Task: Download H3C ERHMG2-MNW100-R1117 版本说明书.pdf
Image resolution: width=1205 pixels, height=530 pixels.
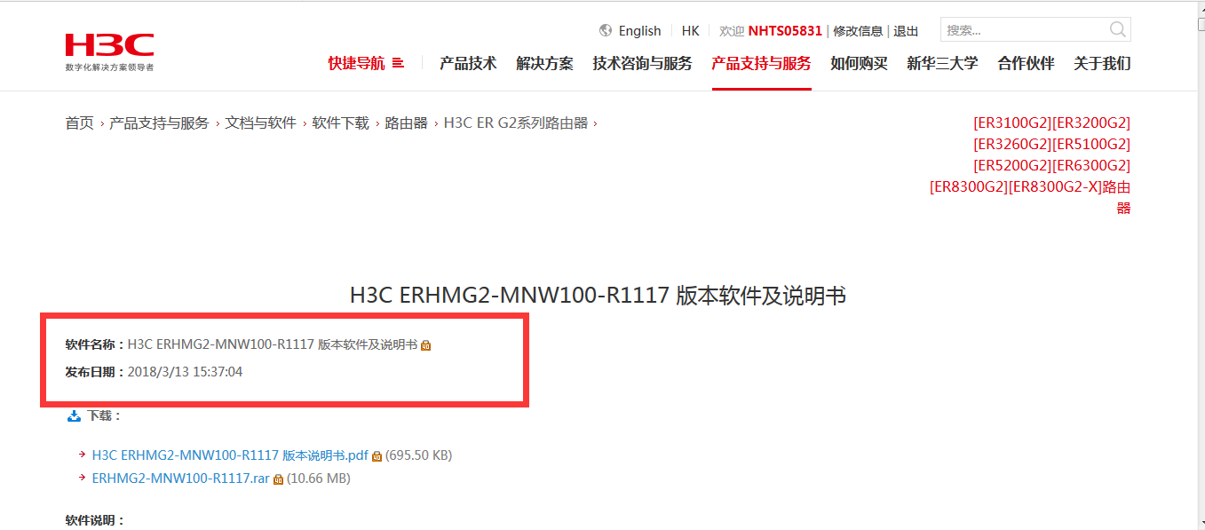Action: (x=230, y=455)
